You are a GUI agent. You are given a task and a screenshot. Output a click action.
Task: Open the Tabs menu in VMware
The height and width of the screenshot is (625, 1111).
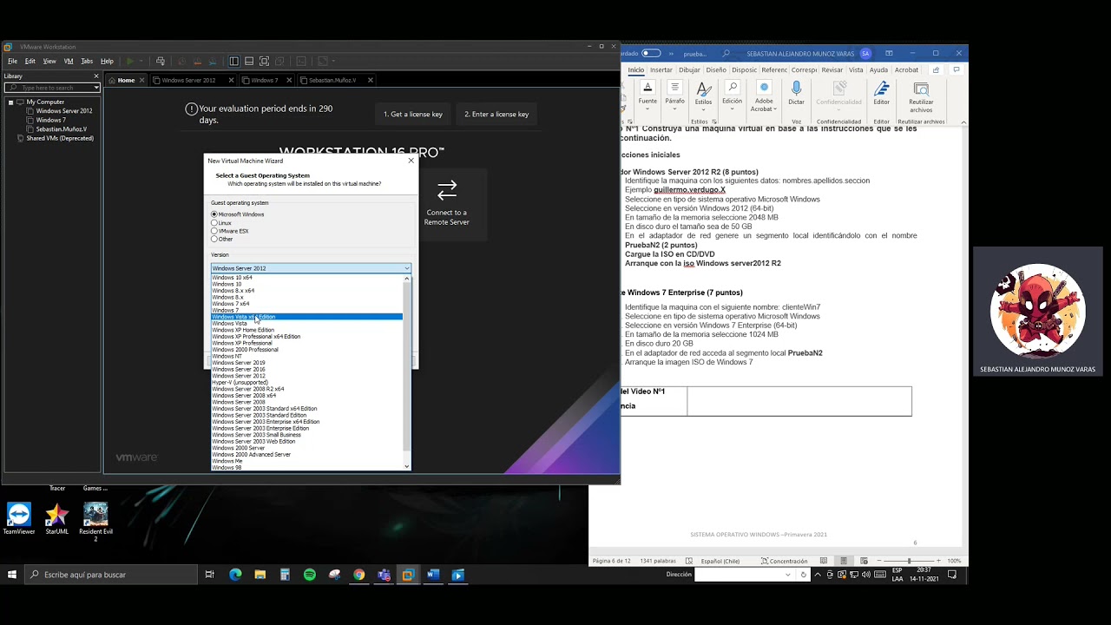[x=87, y=62]
